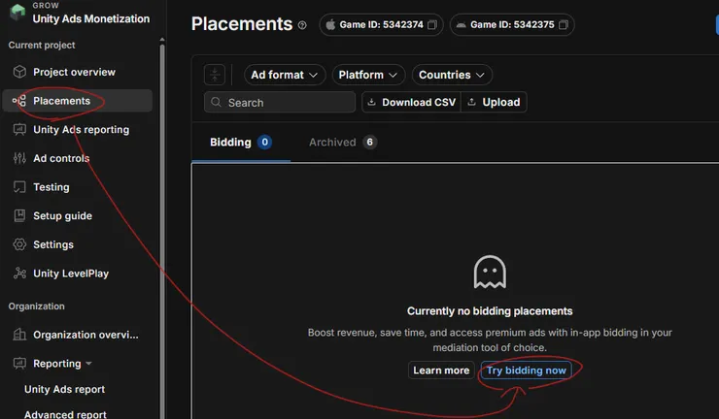Click the Archived count badge 6

pos(369,143)
